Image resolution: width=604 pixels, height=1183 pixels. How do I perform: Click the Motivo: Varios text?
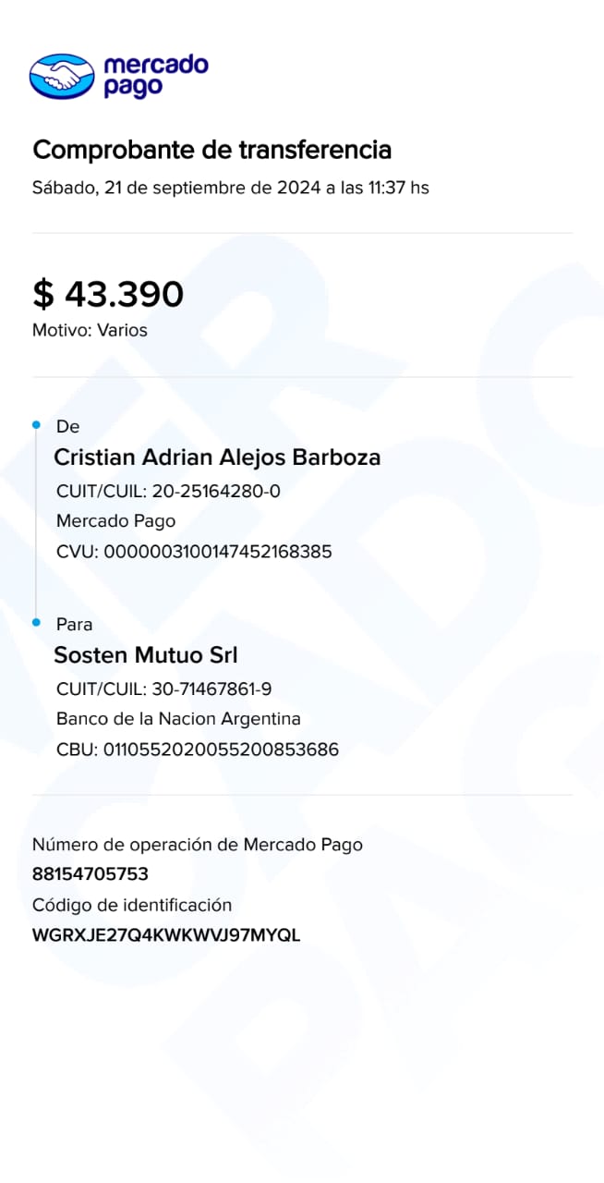pos(90,330)
